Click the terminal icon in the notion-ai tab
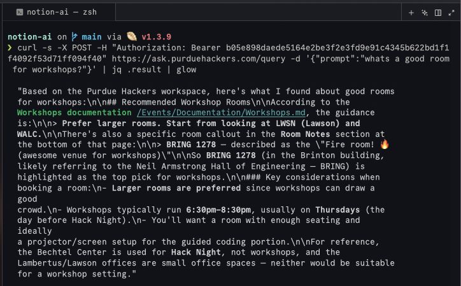The width and height of the screenshot is (461, 286). (x=20, y=12)
